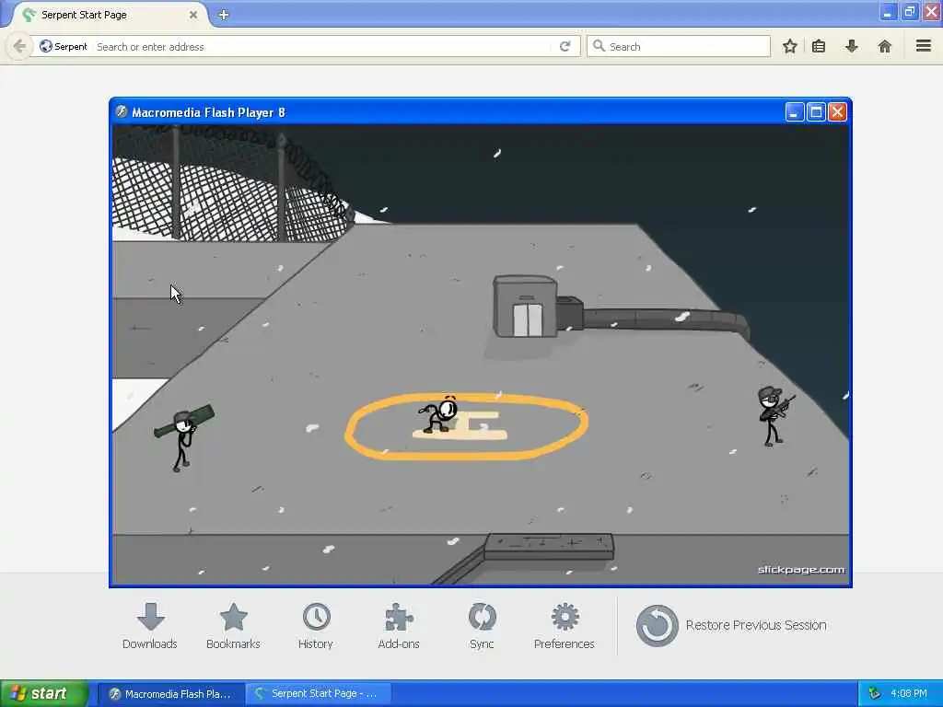943x707 pixels.
Task: Click the rooftop elevator doors
Action: pyautogui.click(x=528, y=319)
